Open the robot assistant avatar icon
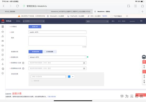This screenshot has height=102, width=146. (144, 57)
